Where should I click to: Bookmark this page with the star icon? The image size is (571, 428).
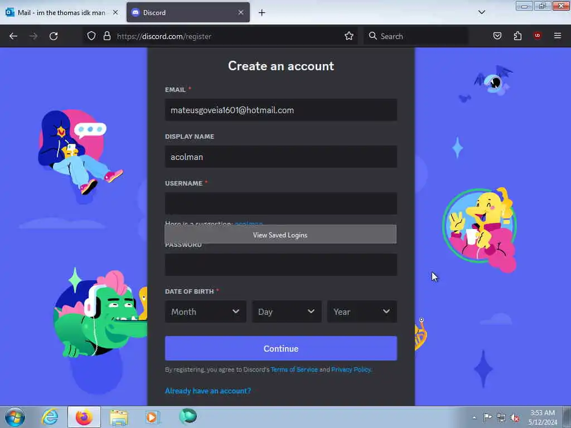(x=349, y=36)
